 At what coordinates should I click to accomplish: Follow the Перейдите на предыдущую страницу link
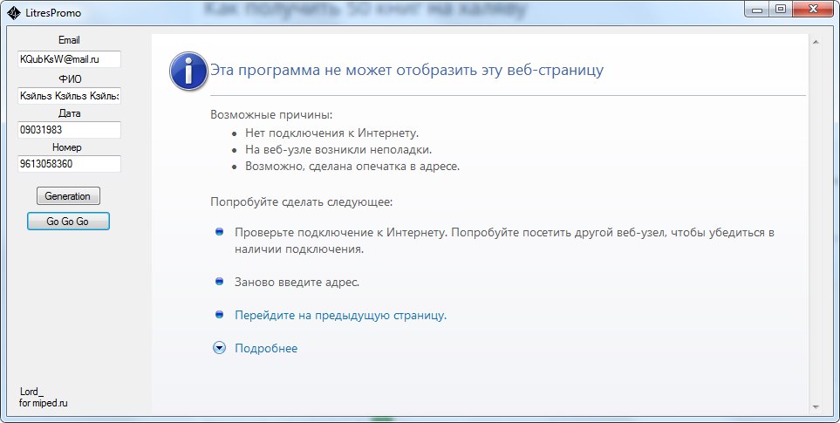(x=341, y=315)
